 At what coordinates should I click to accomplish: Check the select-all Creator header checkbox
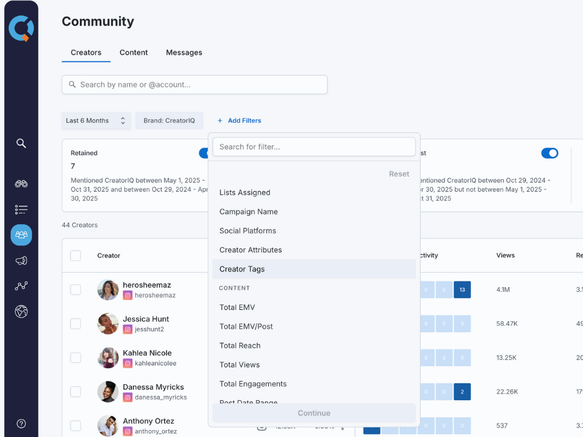pyautogui.click(x=76, y=255)
